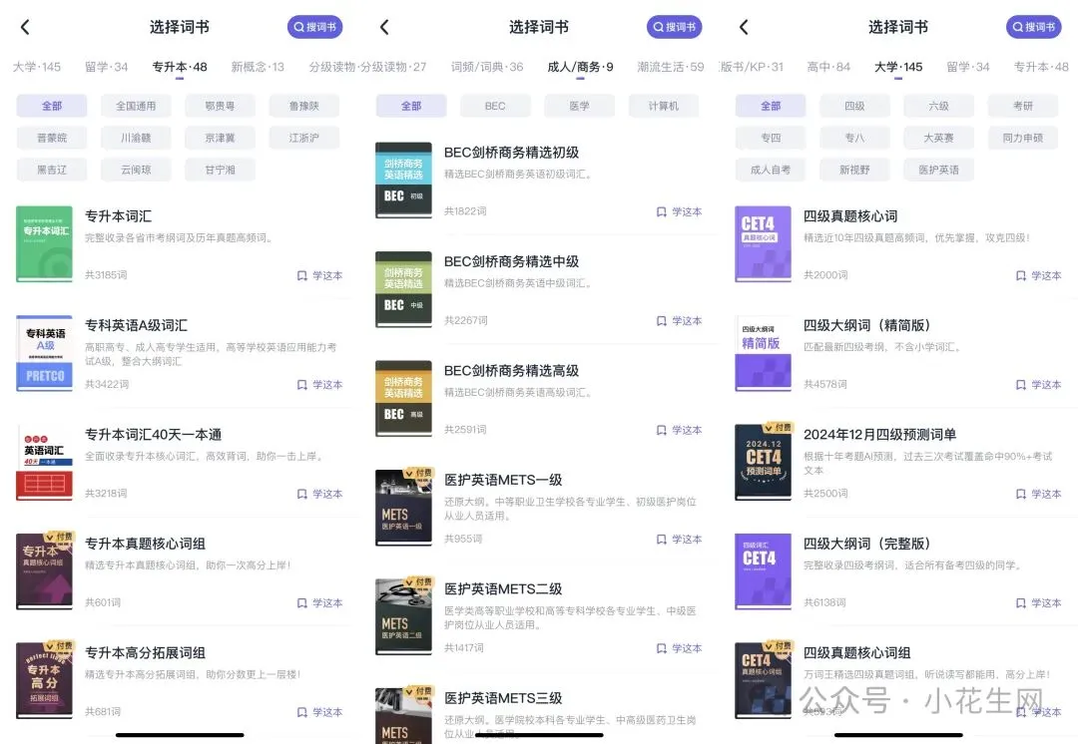Select the 京津冀 filter chip
This screenshot has width=1078, height=744.
click(220, 138)
